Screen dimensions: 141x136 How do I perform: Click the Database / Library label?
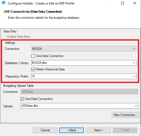[x=17, y=63]
